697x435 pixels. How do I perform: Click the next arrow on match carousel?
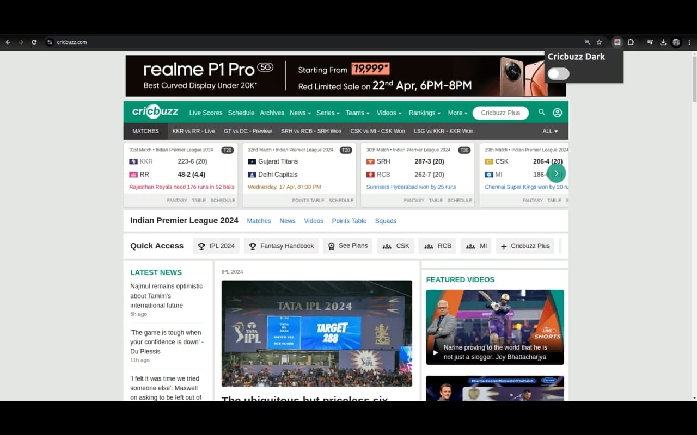point(556,173)
